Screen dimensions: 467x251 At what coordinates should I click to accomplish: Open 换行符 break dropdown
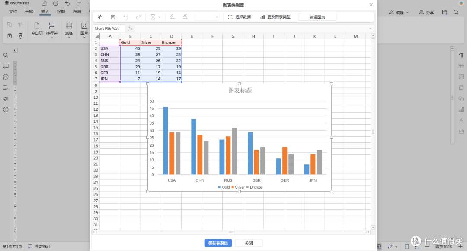pos(52,30)
